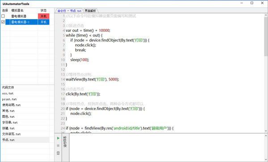
Task: Click the log panel scrollbar up arrow
Action: 266,135
